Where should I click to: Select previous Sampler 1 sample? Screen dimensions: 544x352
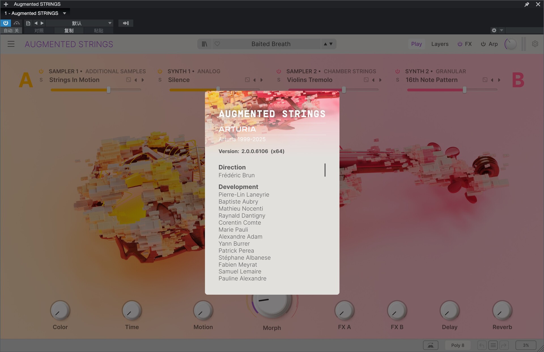point(136,80)
